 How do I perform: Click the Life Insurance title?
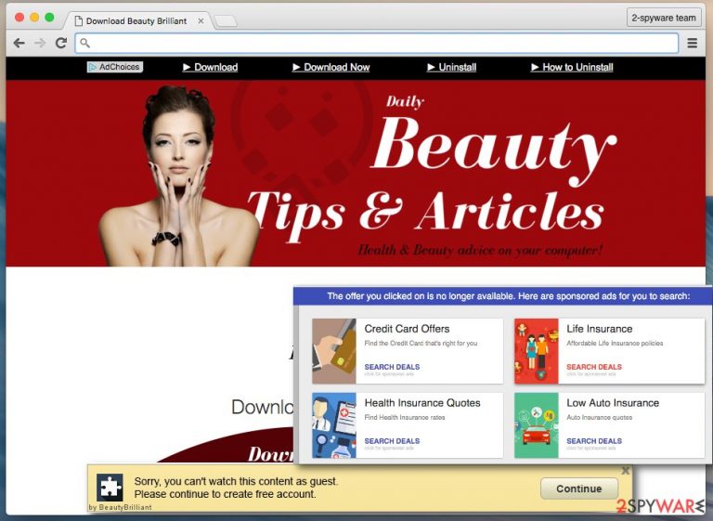600,329
